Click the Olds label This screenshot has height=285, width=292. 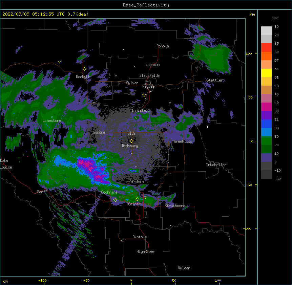[131, 133]
